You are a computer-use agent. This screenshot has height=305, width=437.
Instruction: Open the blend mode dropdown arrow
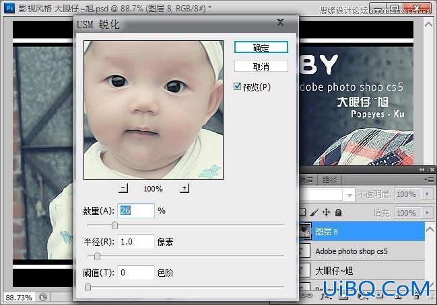pyautogui.click(x=349, y=195)
